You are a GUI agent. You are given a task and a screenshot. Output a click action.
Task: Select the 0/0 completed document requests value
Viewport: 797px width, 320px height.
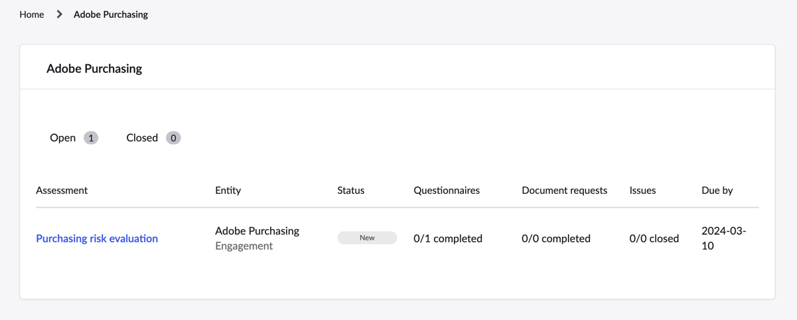point(556,238)
